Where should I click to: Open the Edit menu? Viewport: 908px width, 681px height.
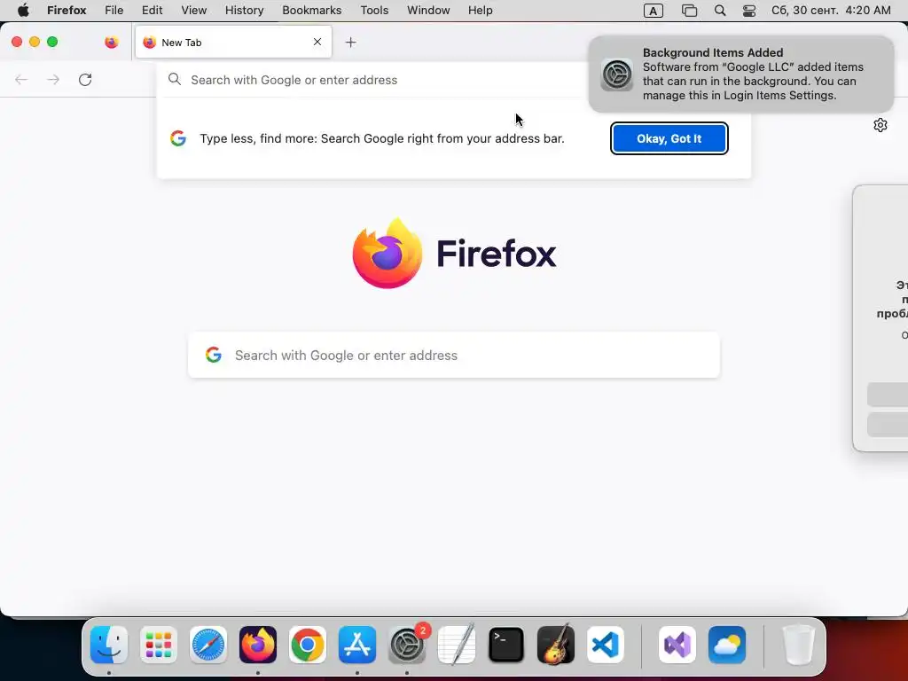[153, 11]
